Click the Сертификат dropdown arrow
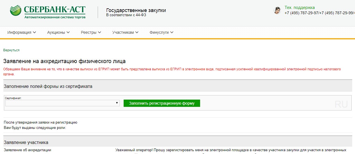The height and width of the screenshot is (154, 355). pyautogui.click(x=117, y=103)
